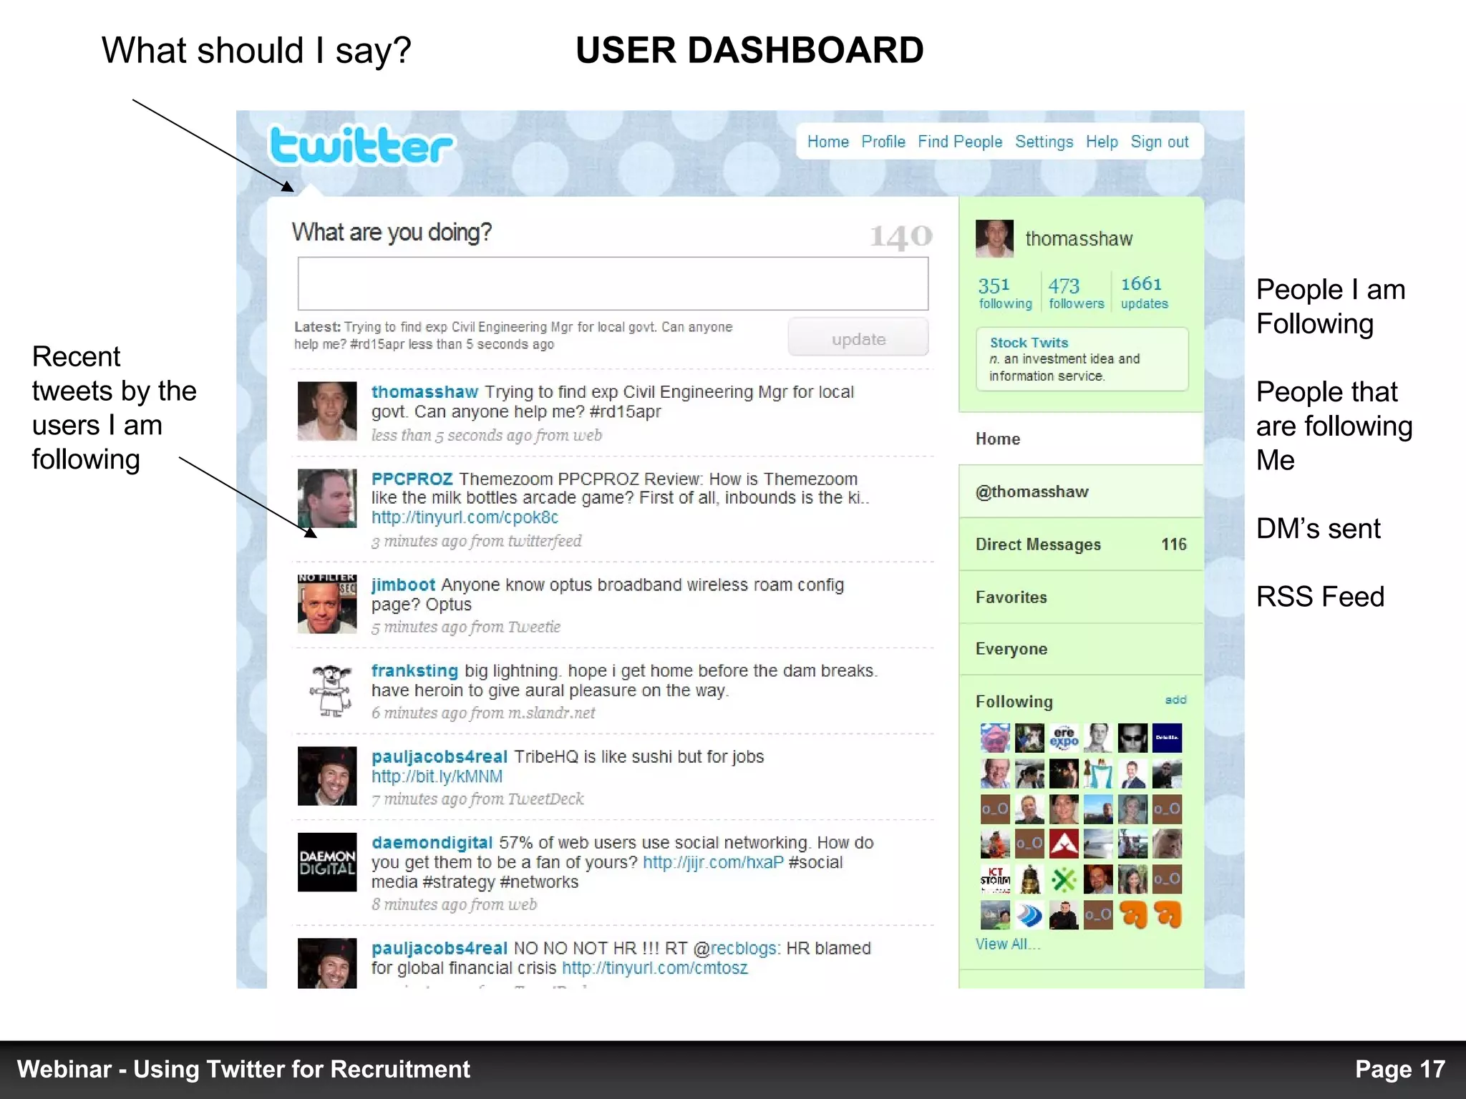This screenshot has width=1466, height=1099.
Task: Go to Home in top navigation
Action: click(828, 142)
